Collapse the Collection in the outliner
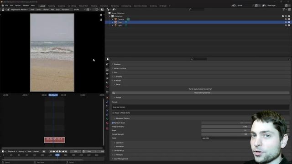This screenshot has width=292, height=164. (x=109, y=16)
